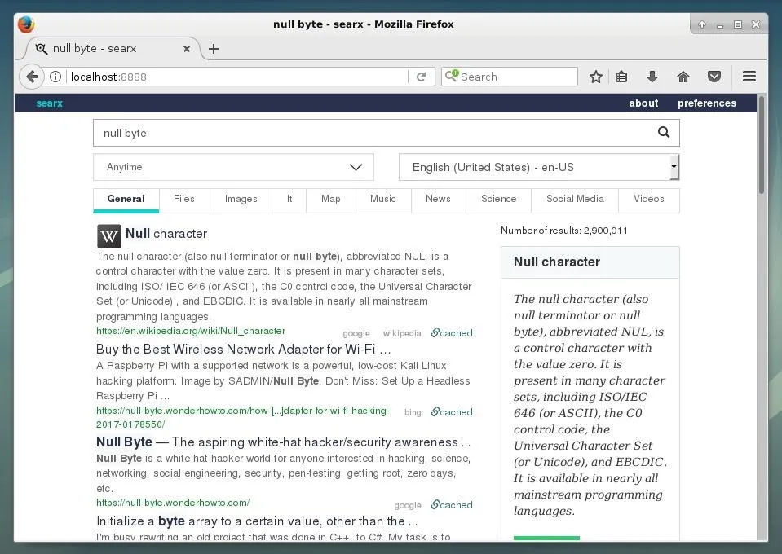Open cached copy of null-byte.wonderhowto.com result

[452, 504]
